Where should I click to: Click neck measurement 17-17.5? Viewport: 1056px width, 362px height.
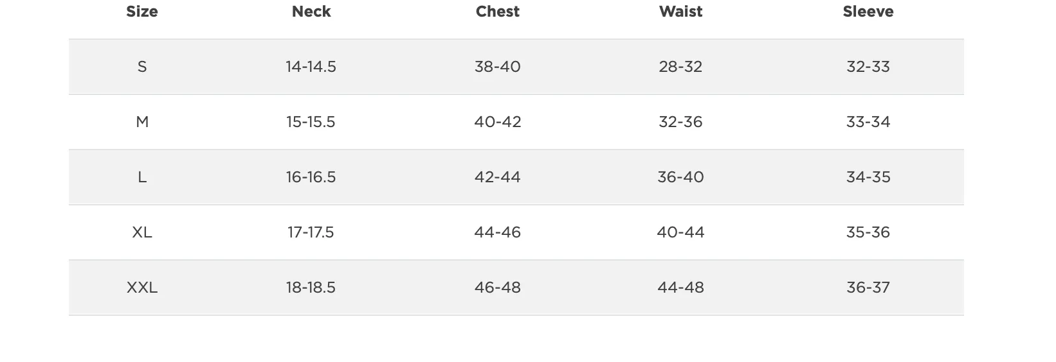(x=311, y=232)
